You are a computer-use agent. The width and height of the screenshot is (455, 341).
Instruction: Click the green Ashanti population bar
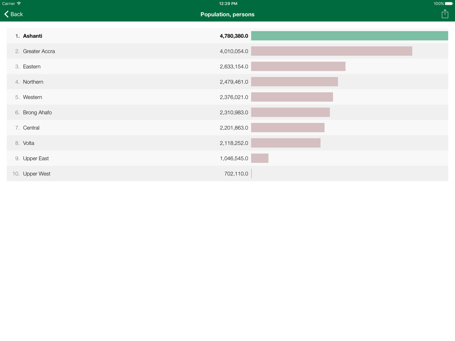click(349, 36)
